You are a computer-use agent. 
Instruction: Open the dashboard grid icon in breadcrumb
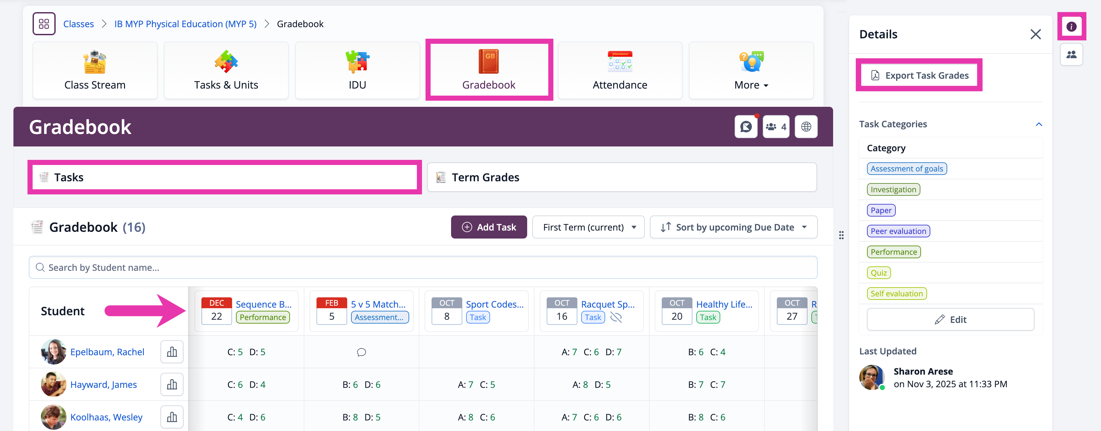[x=44, y=24]
